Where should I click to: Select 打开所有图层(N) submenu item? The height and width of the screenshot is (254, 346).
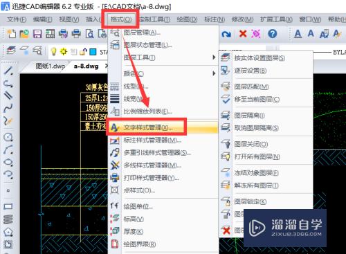coord(266,157)
